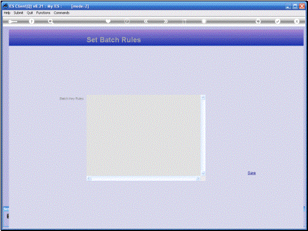Click the Quit menu item
The width and height of the screenshot is (308, 231).
pos(30,13)
